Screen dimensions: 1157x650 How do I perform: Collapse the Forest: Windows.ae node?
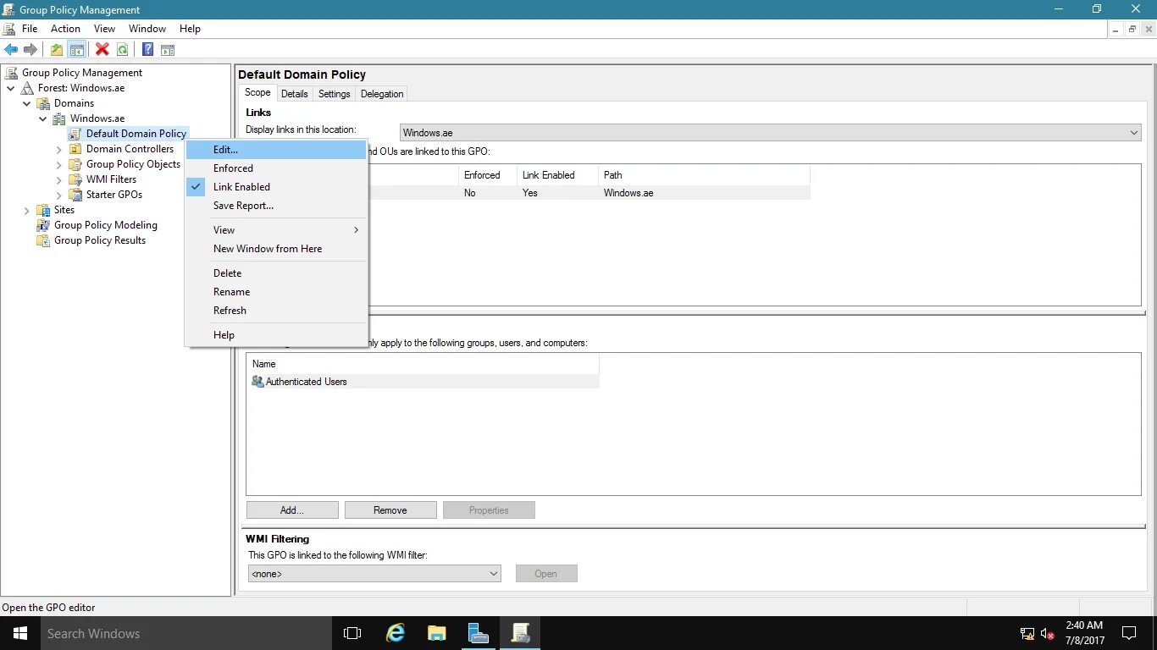(11, 88)
